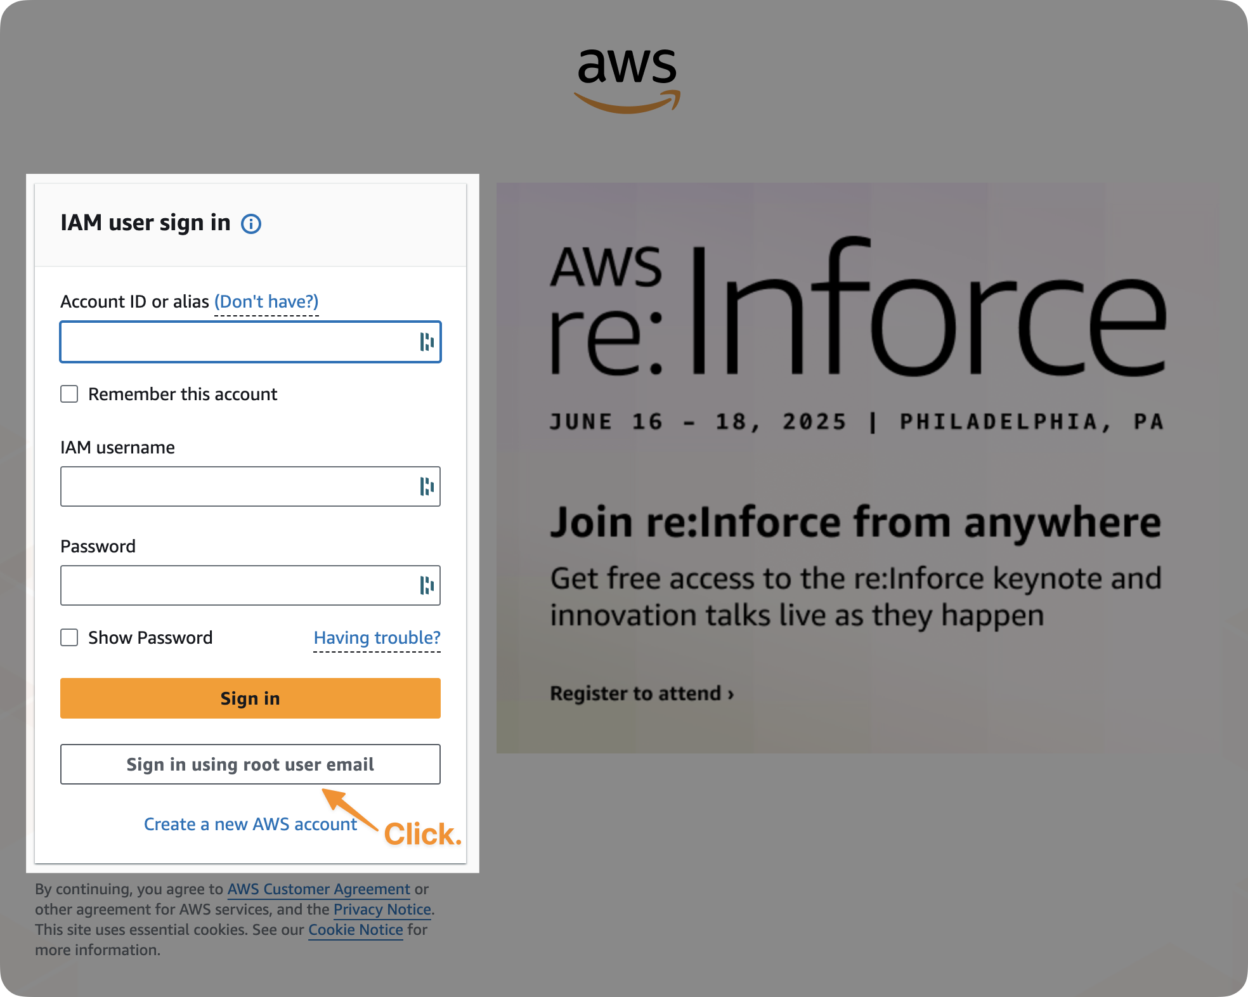Click the info icon beside IAM user sign in

pyautogui.click(x=250, y=223)
